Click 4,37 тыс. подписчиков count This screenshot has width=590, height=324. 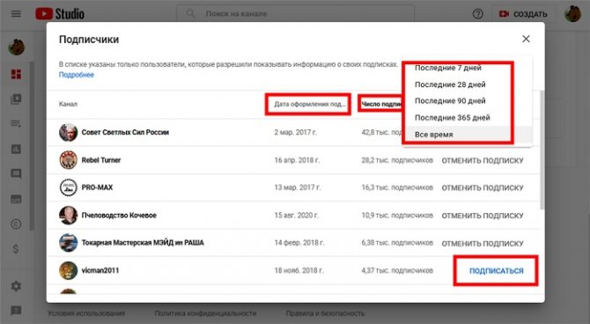point(397,270)
